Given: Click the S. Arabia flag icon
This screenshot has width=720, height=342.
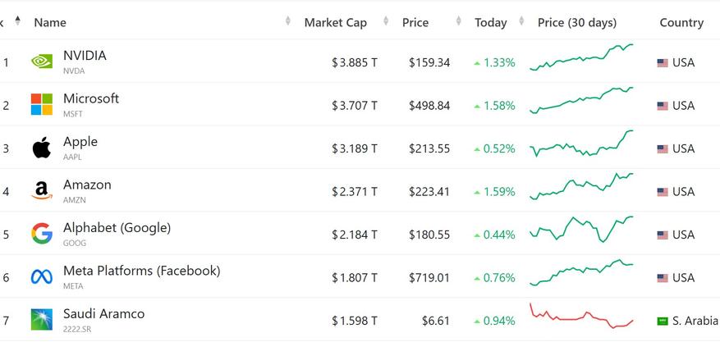Looking at the screenshot, I should pyautogui.click(x=663, y=321).
